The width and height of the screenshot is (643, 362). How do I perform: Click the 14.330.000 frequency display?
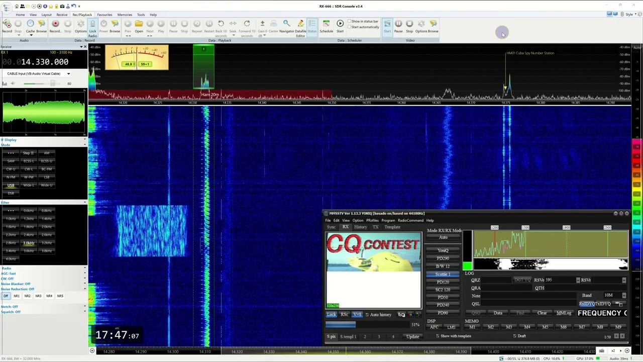click(44, 62)
